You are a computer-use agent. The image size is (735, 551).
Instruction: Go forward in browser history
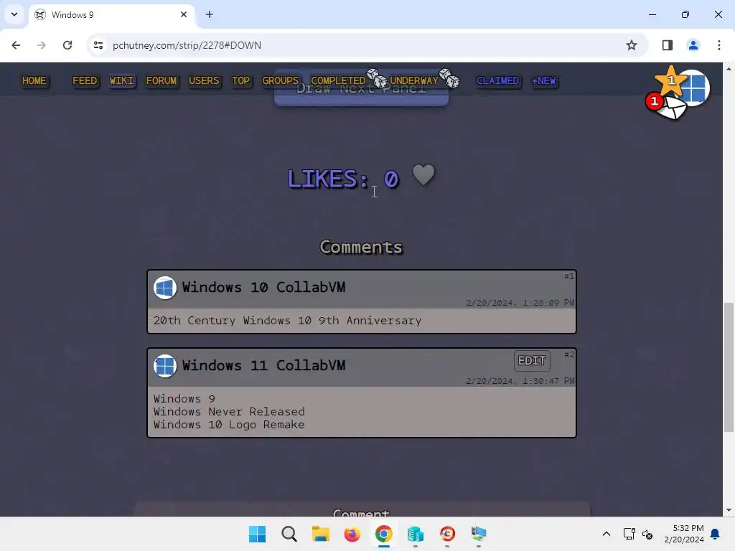click(42, 45)
